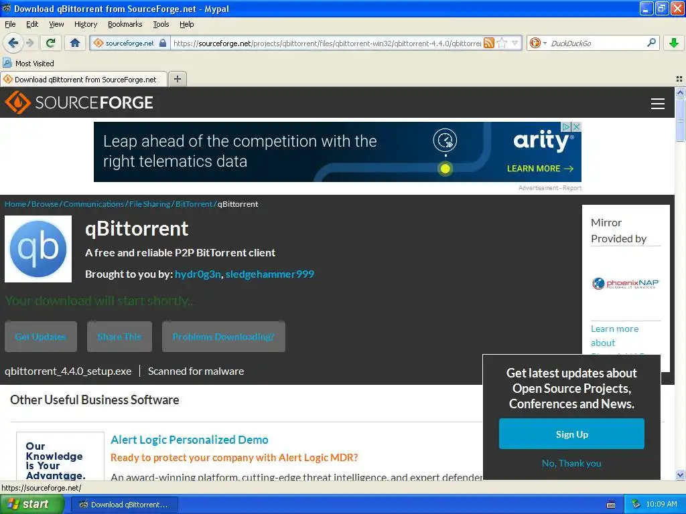686x514 pixels.
Task: Subscribe using the RSS feed icon
Action: point(488,43)
